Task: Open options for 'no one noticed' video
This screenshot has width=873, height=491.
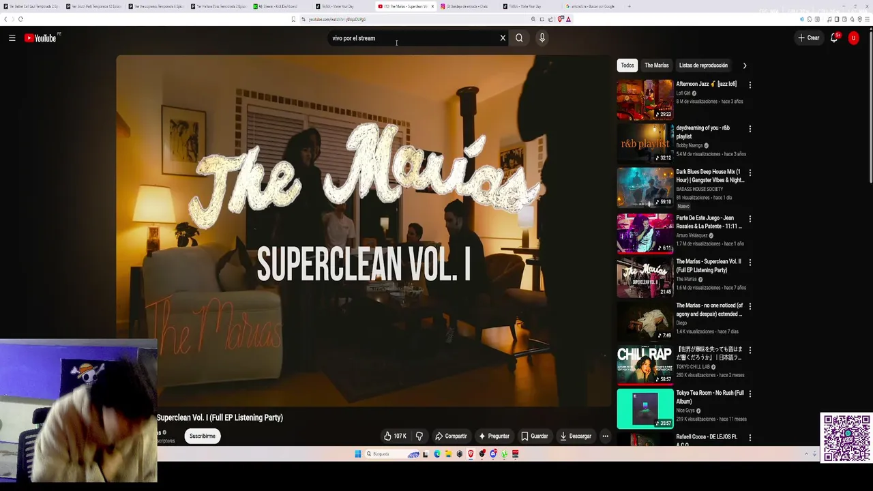Action: click(750, 306)
